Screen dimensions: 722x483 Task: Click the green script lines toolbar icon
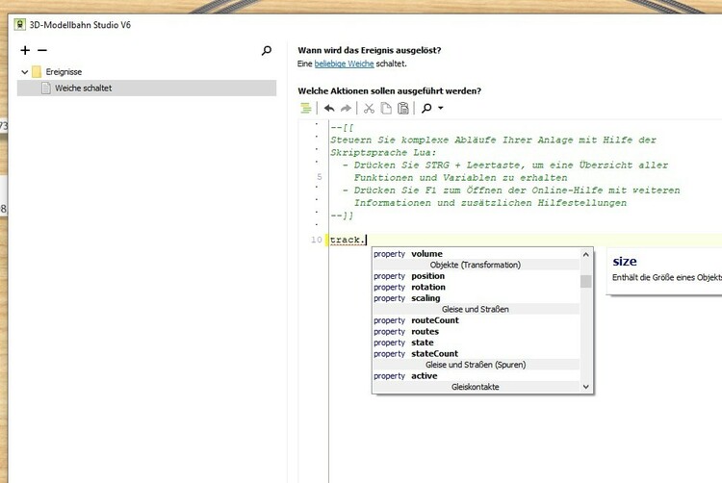305,109
